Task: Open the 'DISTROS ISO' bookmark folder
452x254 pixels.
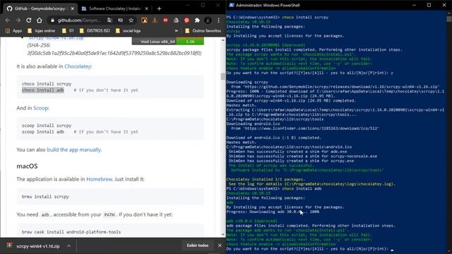Action: [x=95, y=30]
